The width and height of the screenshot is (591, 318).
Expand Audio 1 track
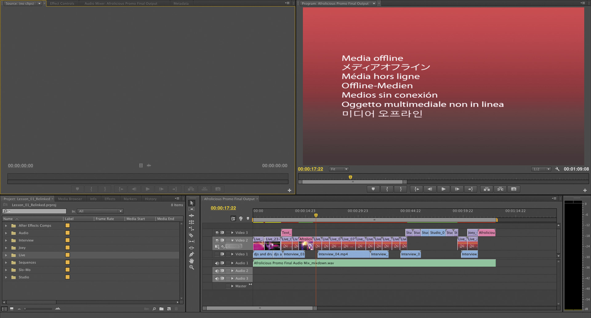click(232, 263)
